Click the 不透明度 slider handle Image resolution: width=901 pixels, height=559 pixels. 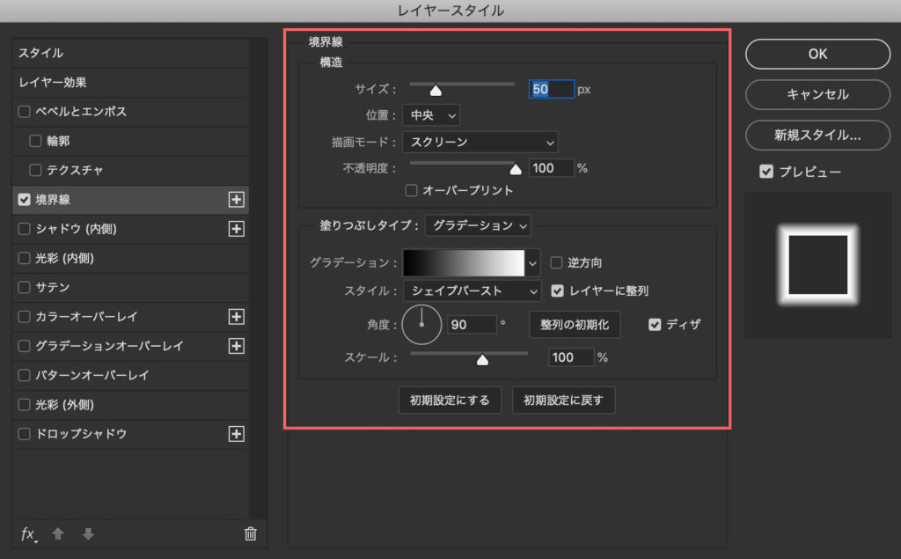pos(516,169)
